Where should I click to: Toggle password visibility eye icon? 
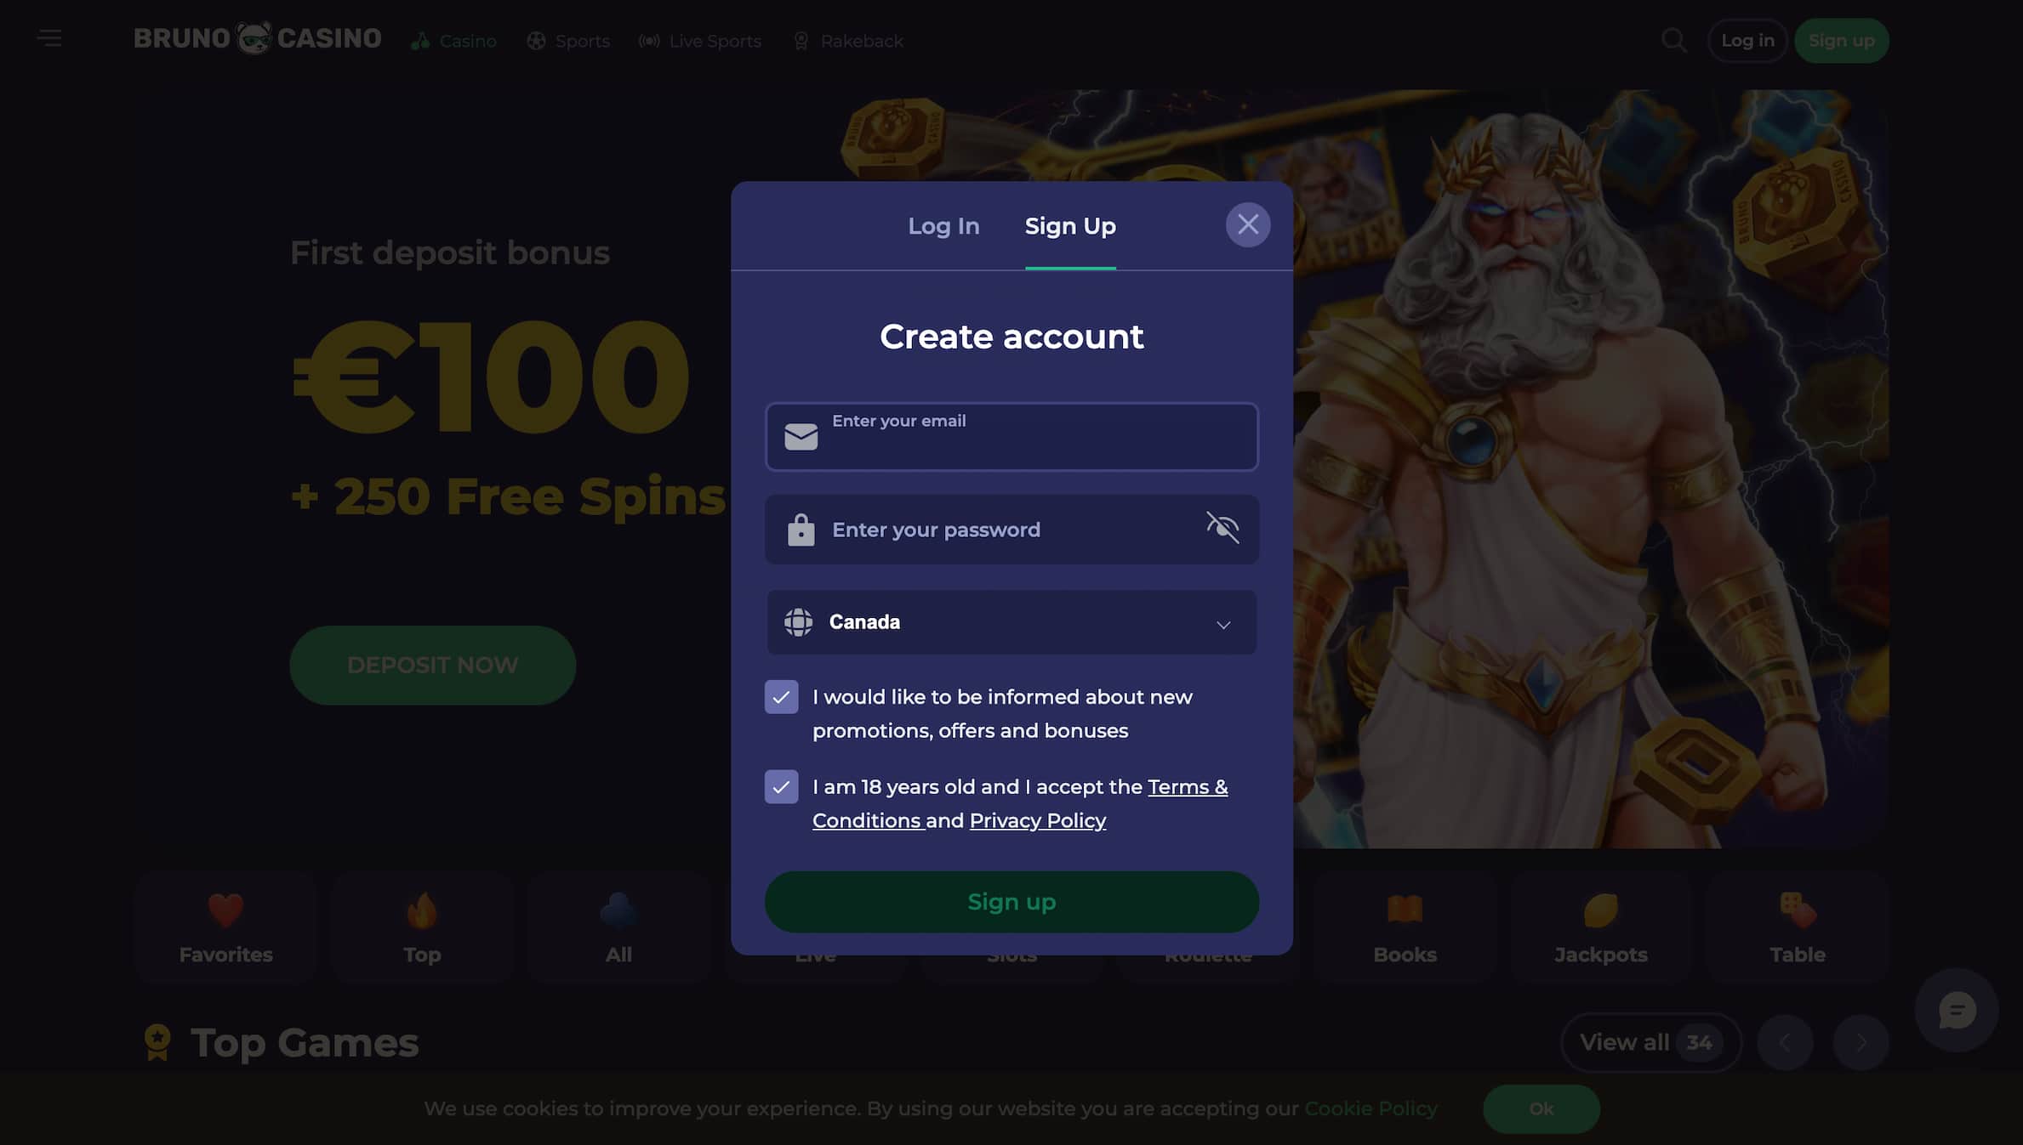pyautogui.click(x=1222, y=528)
